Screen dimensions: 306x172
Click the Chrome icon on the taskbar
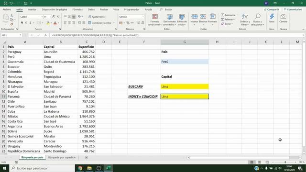80,168
